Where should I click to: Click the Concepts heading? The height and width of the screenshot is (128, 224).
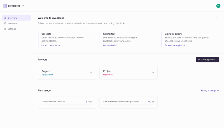pos(46,34)
